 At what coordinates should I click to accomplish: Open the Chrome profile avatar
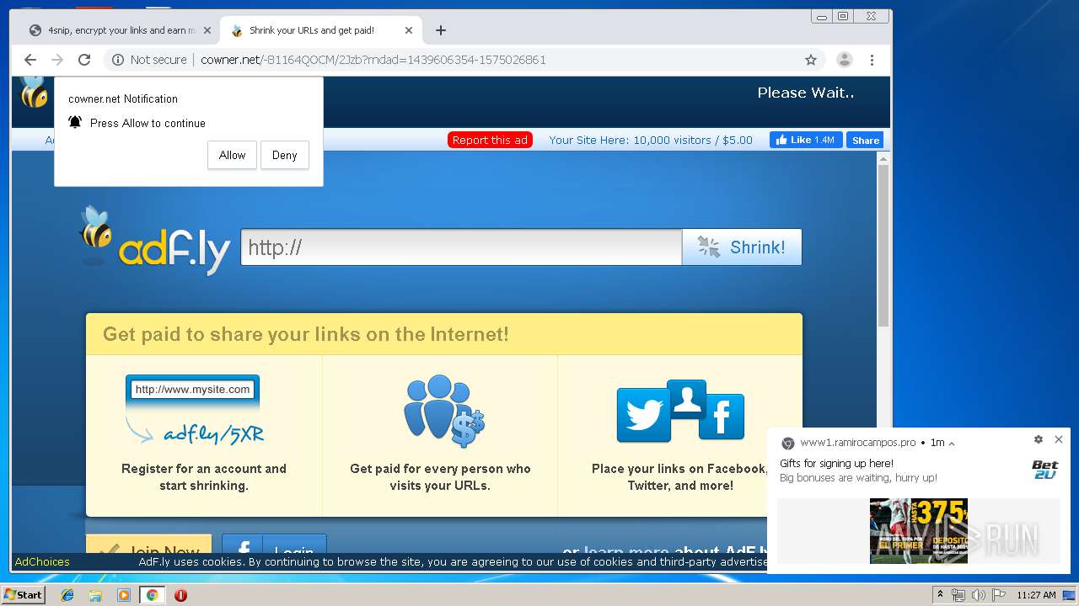coord(844,60)
